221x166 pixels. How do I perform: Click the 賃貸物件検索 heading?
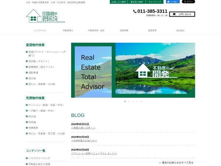tap(35, 45)
